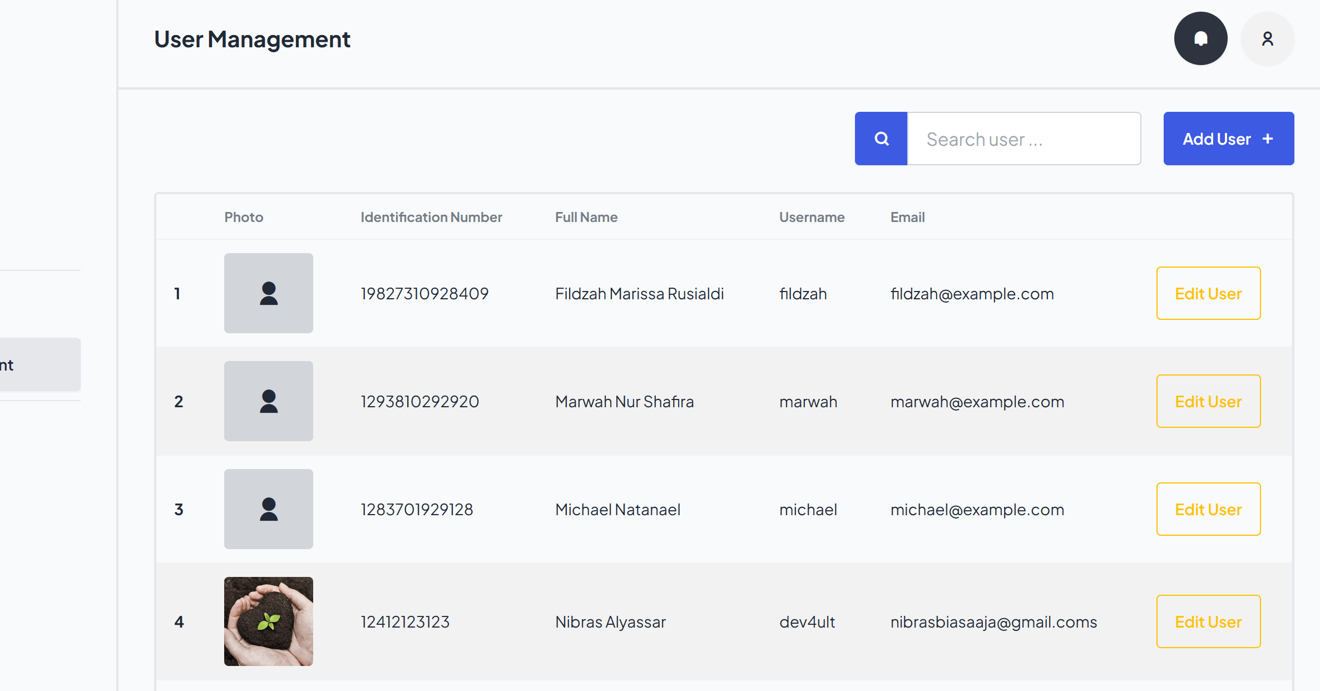Edit user Marwah Nur Shafira
This screenshot has width=1320, height=691.
tap(1208, 401)
